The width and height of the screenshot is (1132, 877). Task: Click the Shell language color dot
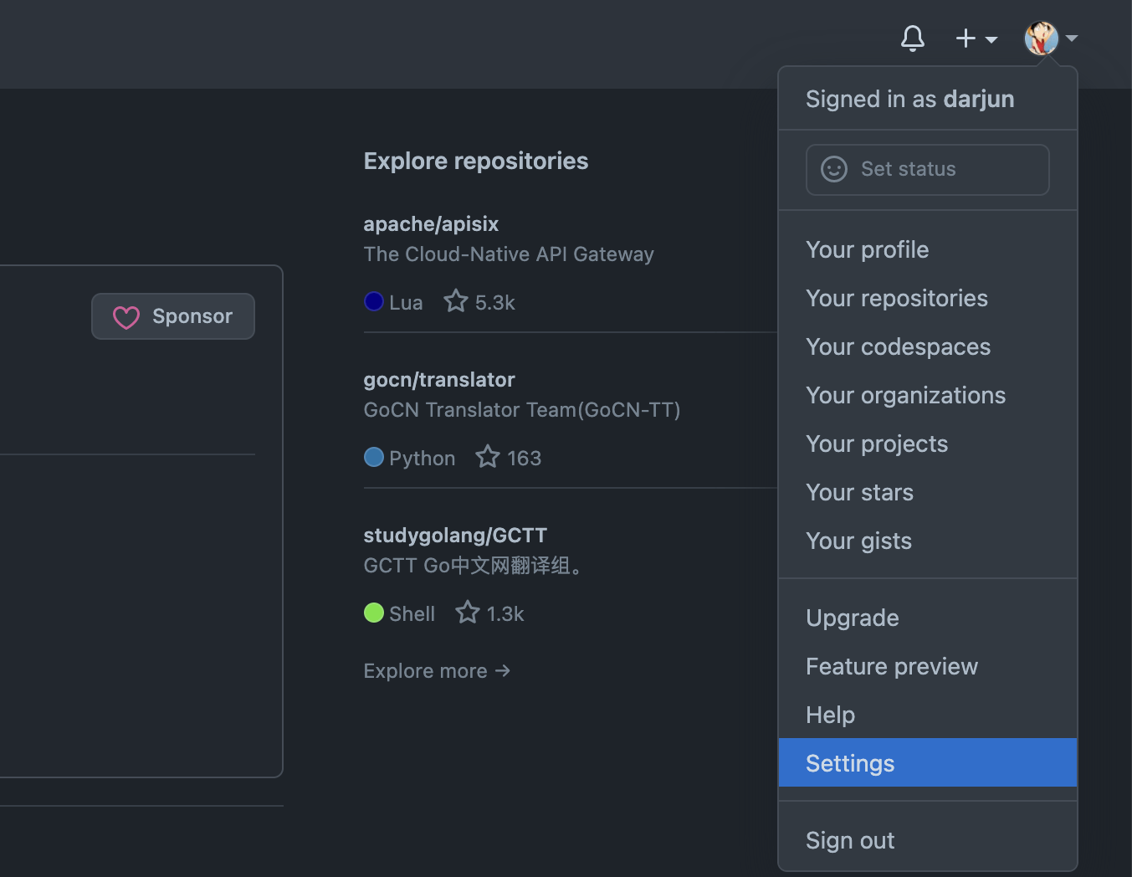coord(374,613)
